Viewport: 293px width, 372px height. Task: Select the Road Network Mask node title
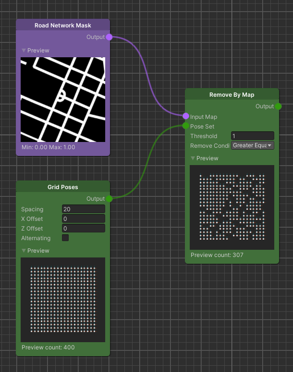point(63,26)
